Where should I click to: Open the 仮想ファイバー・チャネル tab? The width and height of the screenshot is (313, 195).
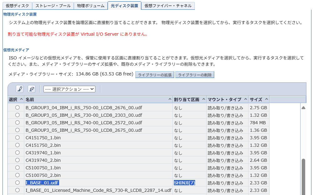coord(168,6)
